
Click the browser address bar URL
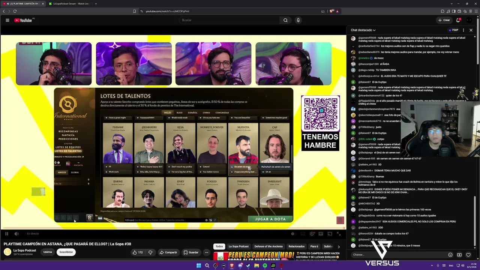167,11
